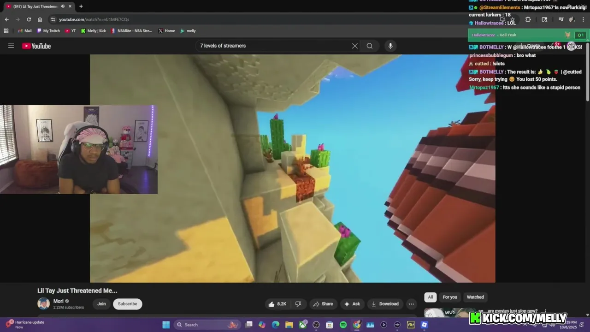Share the video
Image resolution: width=590 pixels, height=332 pixels.
pyautogui.click(x=323, y=304)
